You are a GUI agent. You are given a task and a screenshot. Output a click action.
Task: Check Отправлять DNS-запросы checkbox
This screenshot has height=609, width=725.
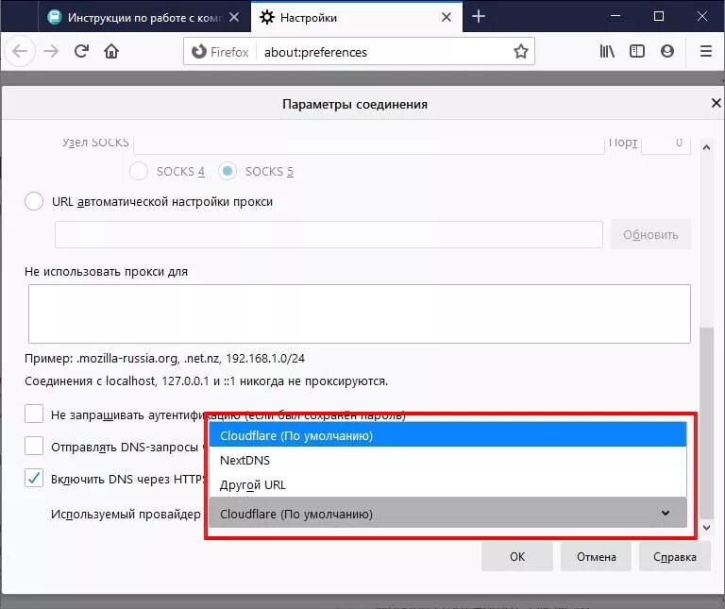tap(34, 447)
